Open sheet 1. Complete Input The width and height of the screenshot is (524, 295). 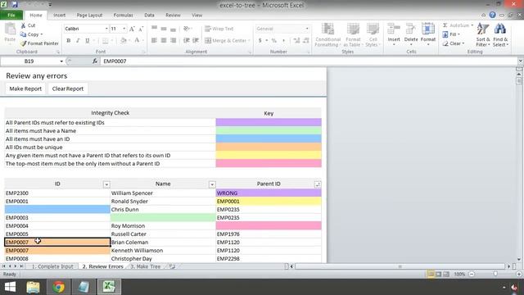[x=52, y=266]
